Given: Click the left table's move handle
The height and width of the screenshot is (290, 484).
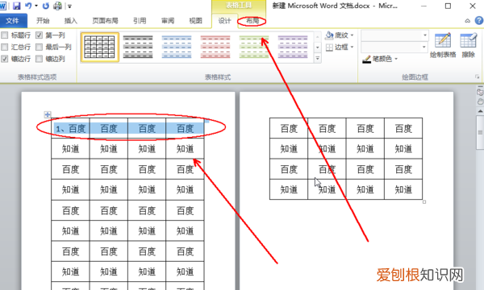Looking at the screenshot, I should tap(48, 114).
